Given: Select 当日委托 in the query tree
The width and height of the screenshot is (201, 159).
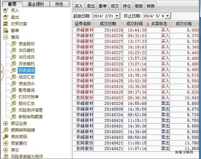Looking at the screenshot, I should click(x=27, y=50).
